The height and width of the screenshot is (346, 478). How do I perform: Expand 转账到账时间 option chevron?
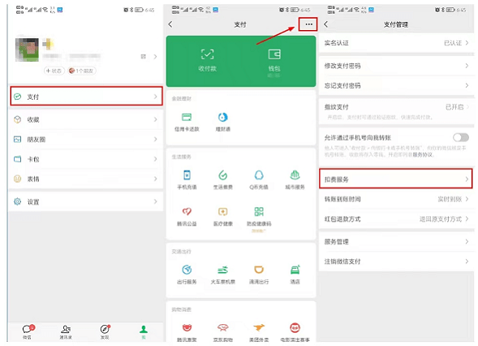coord(467,199)
